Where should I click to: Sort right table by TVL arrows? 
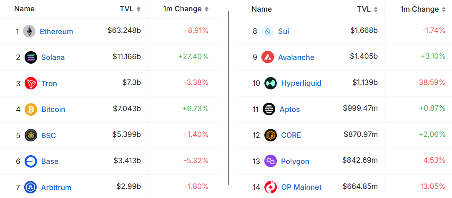click(x=376, y=10)
